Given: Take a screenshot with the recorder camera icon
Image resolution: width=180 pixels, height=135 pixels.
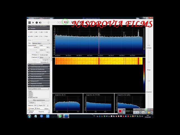Looking at the screenshot, I should 124,110.
